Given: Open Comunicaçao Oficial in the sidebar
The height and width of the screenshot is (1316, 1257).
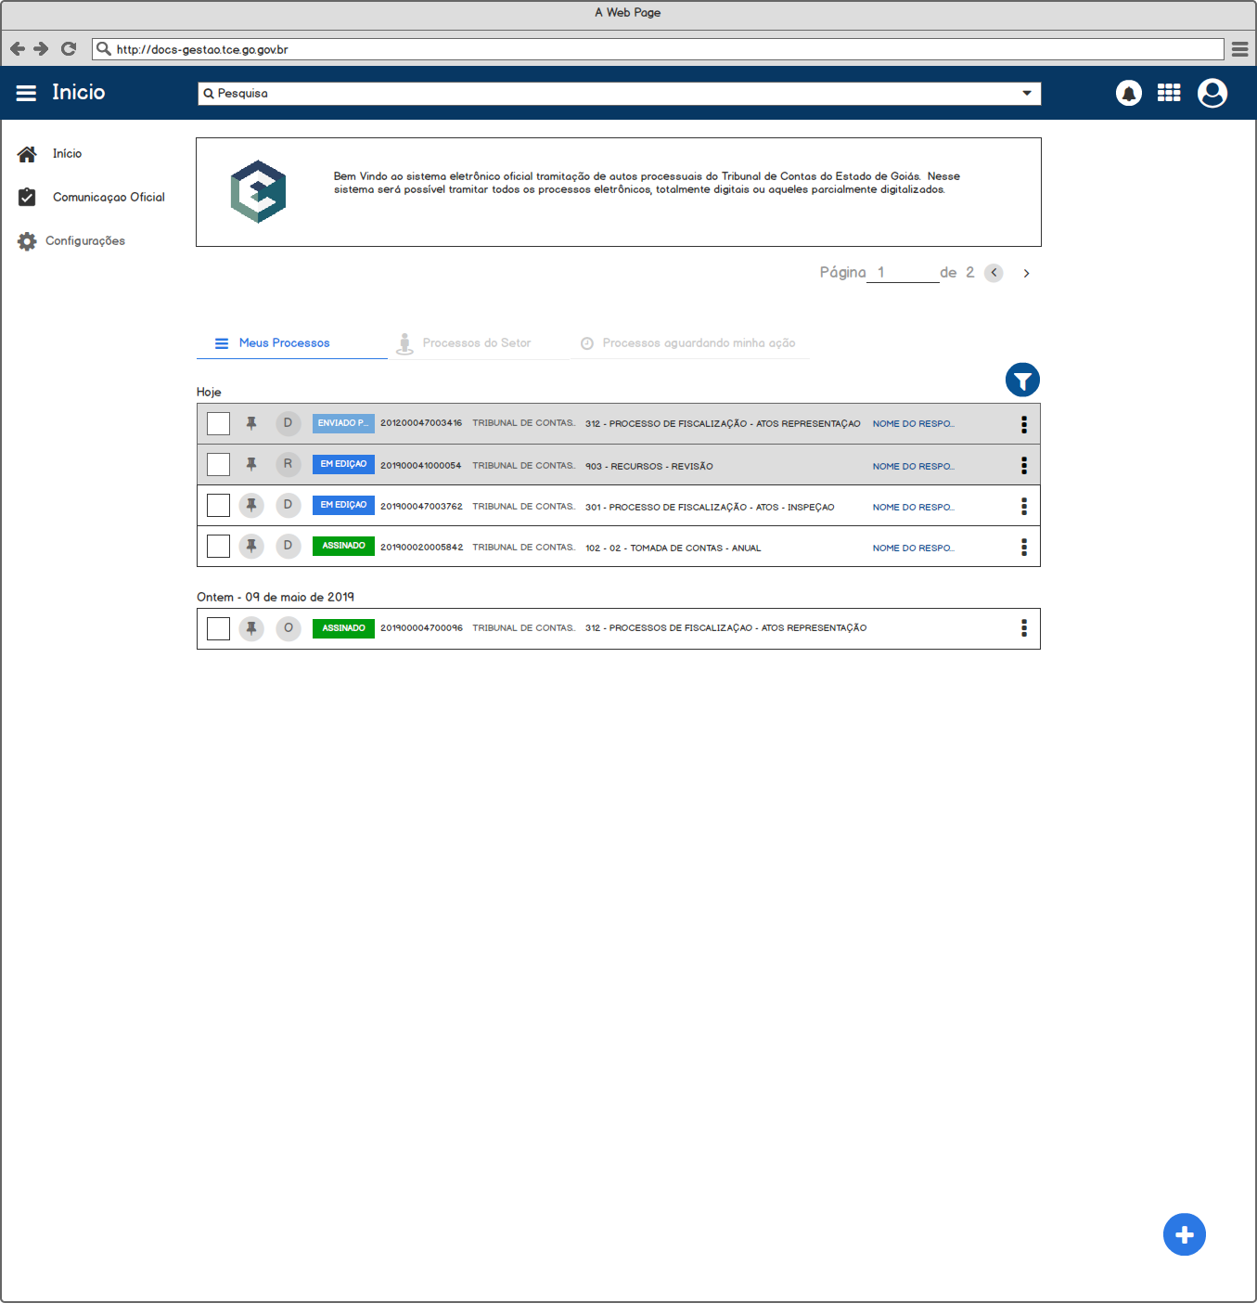Looking at the screenshot, I should coord(109,198).
